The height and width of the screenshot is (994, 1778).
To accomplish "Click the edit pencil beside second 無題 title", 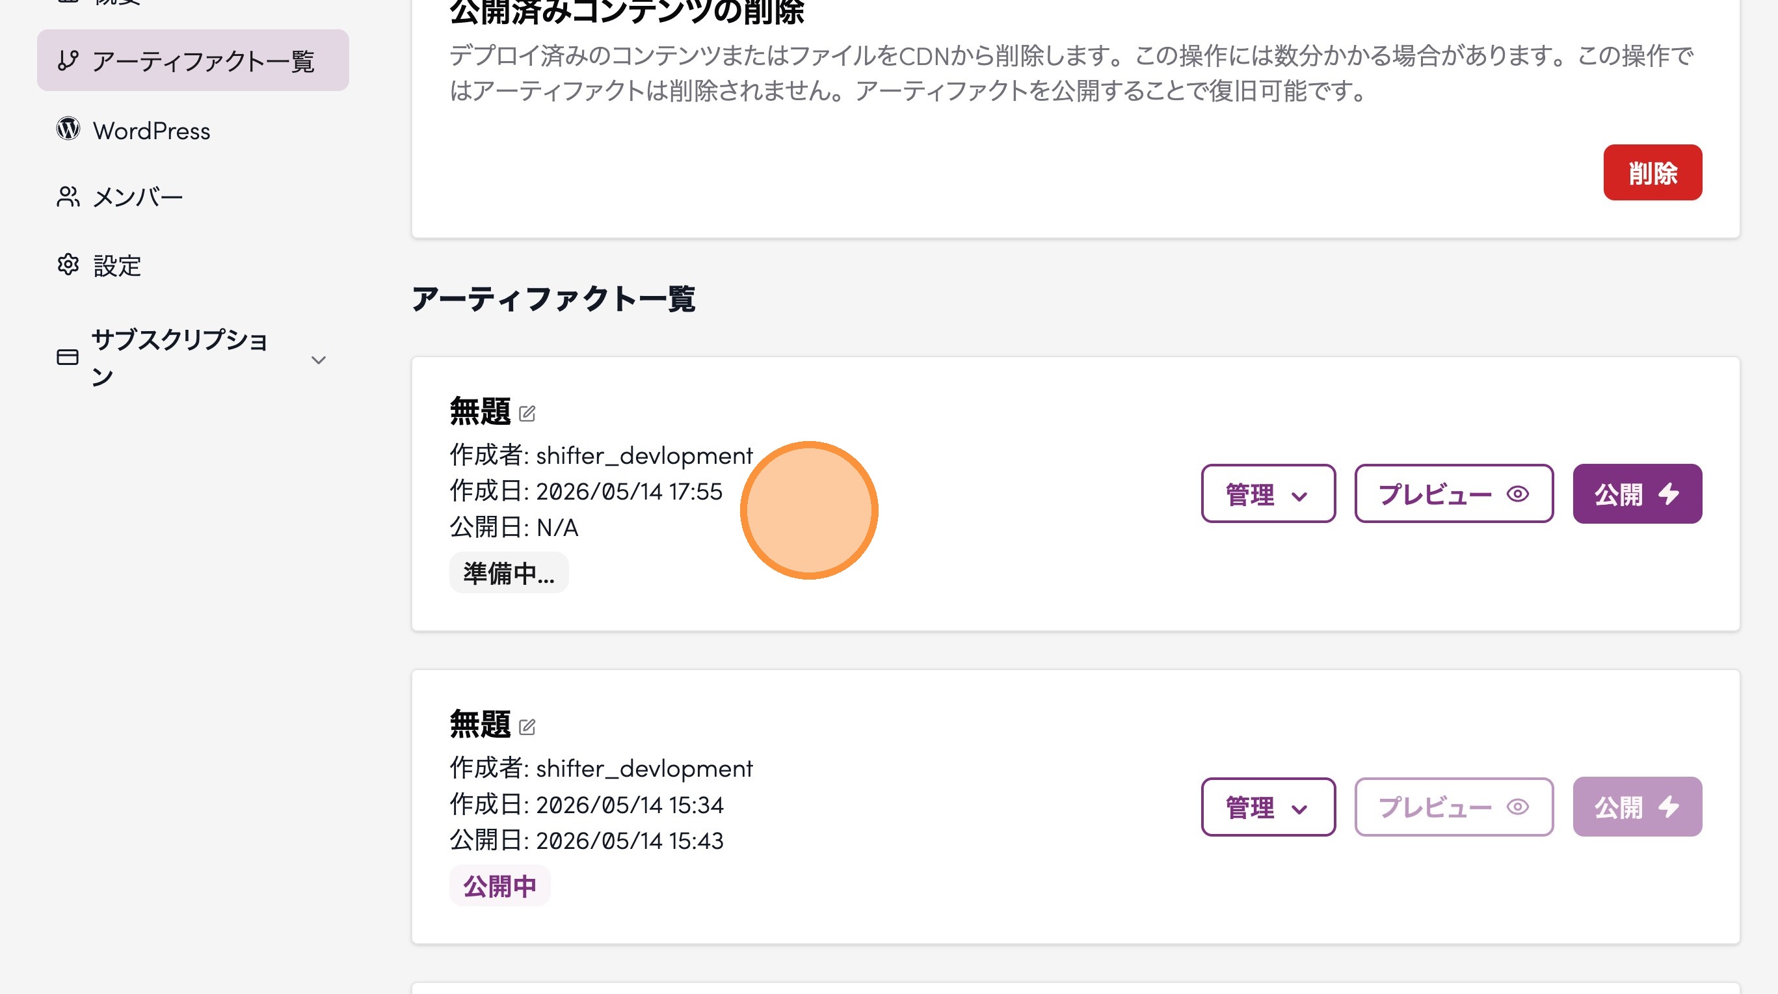I will [527, 727].
